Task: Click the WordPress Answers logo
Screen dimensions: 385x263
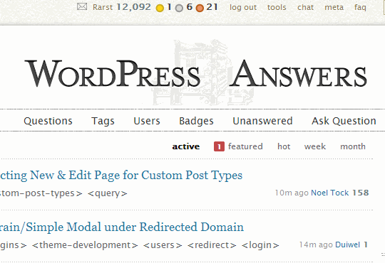Action: click(x=195, y=73)
